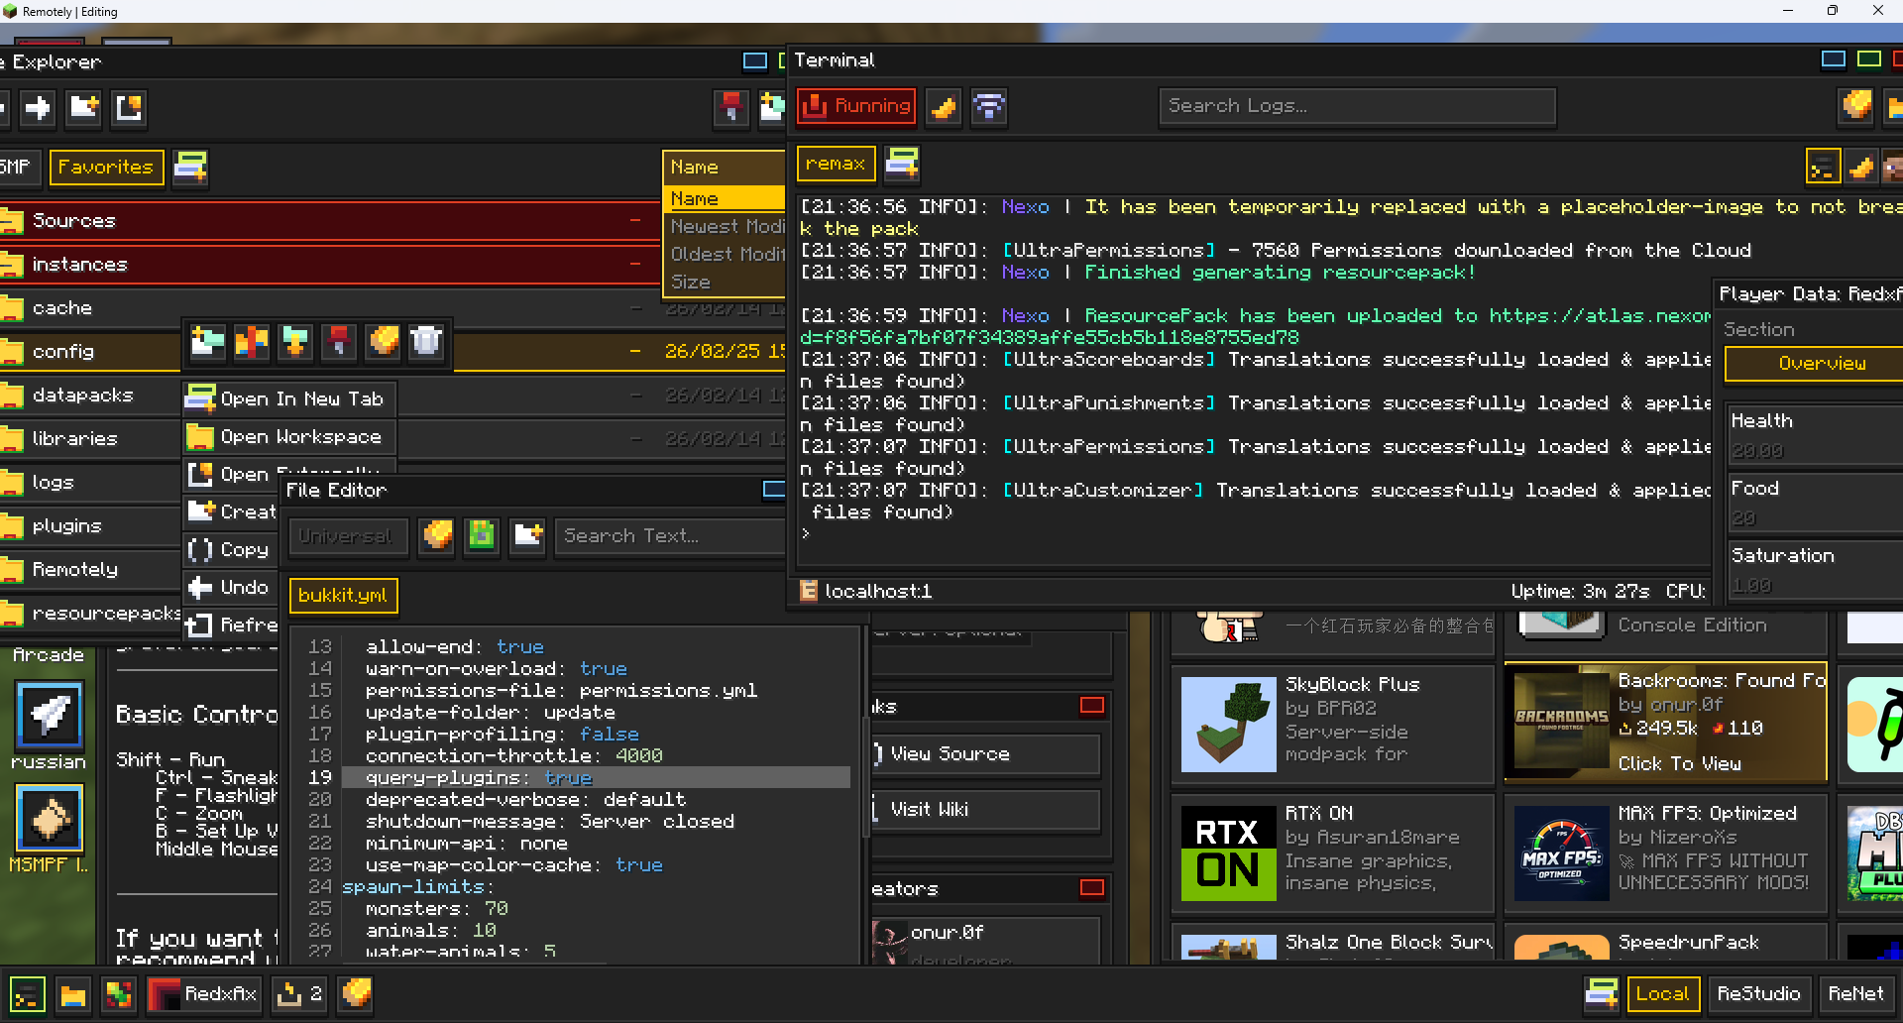Click the new file icon in File Editor
The image size is (1903, 1023).
[527, 536]
